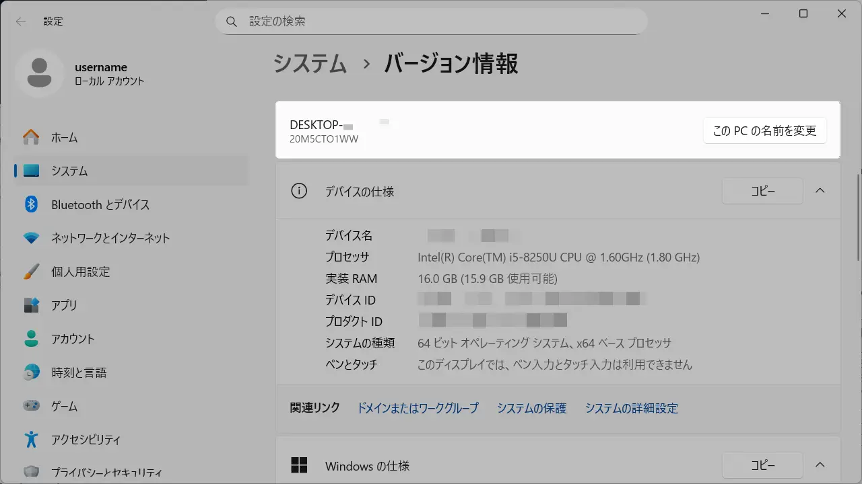This screenshot has width=862, height=484.
Task: Select プライバシーとセキュリティ in sidebar
Action: pos(106,473)
